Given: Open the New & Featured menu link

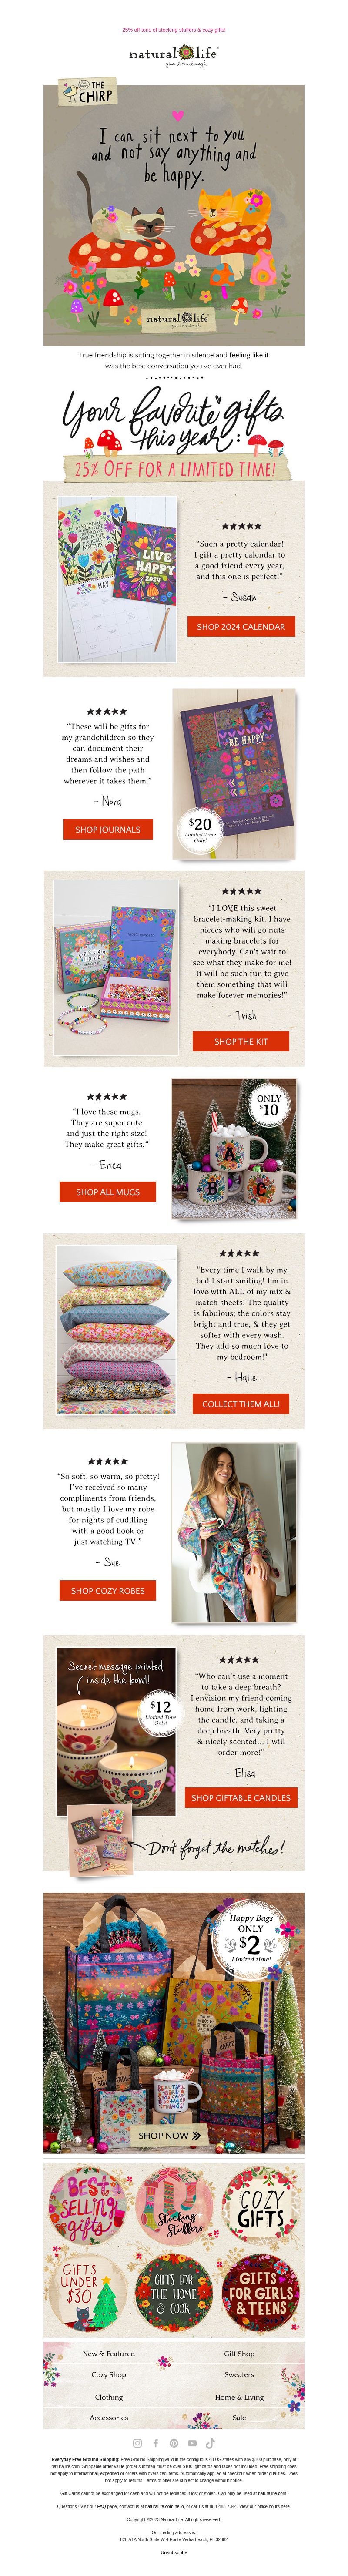Looking at the screenshot, I should (109, 2353).
